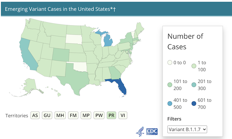Click the 0 to 0 legend color circle
The width and height of the screenshot is (232, 139).
(170, 63)
